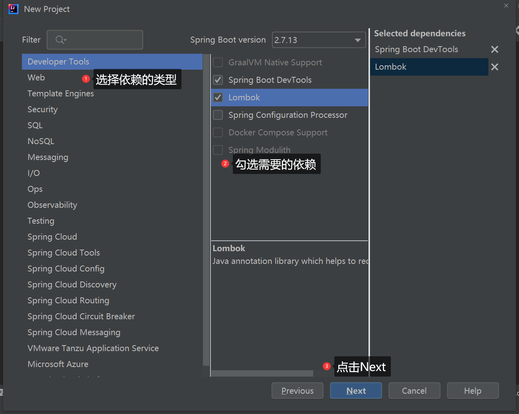Enable GraalVM Native Support checkbox
519x414 pixels.
click(218, 62)
